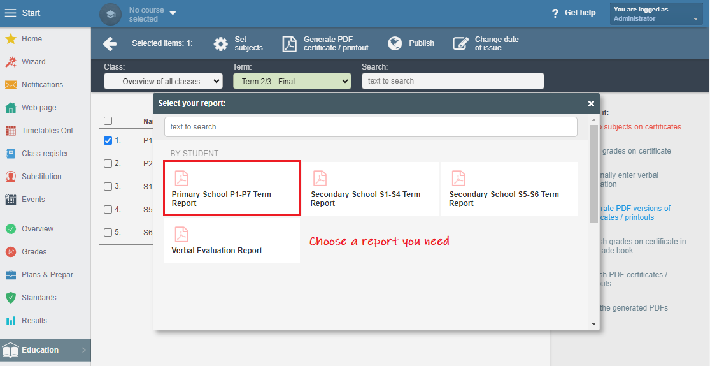710x366 pixels.
Task: Click the Set subjects label
Action: [248, 43]
